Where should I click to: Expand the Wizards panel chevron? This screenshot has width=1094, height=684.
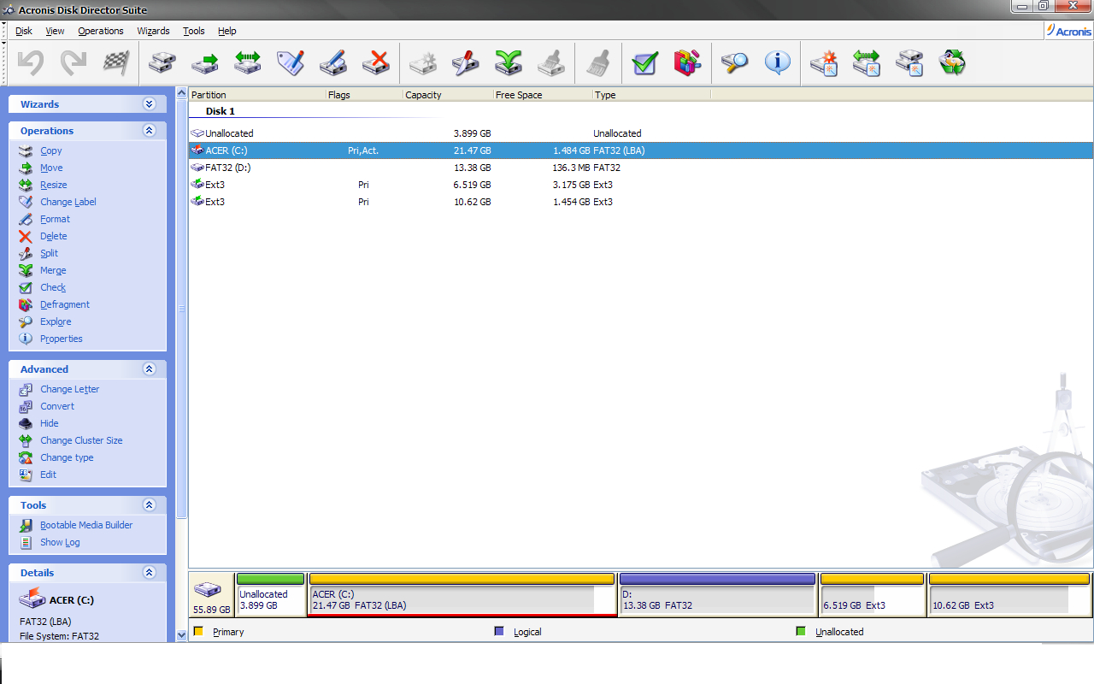click(150, 104)
